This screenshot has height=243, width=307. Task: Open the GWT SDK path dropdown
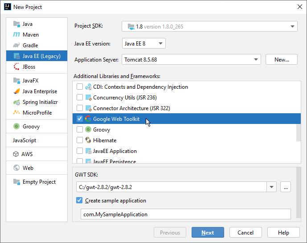[x=272, y=187]
